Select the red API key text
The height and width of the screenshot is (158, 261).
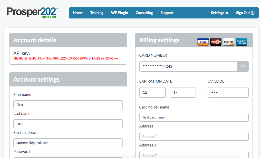tap(65, 58)
